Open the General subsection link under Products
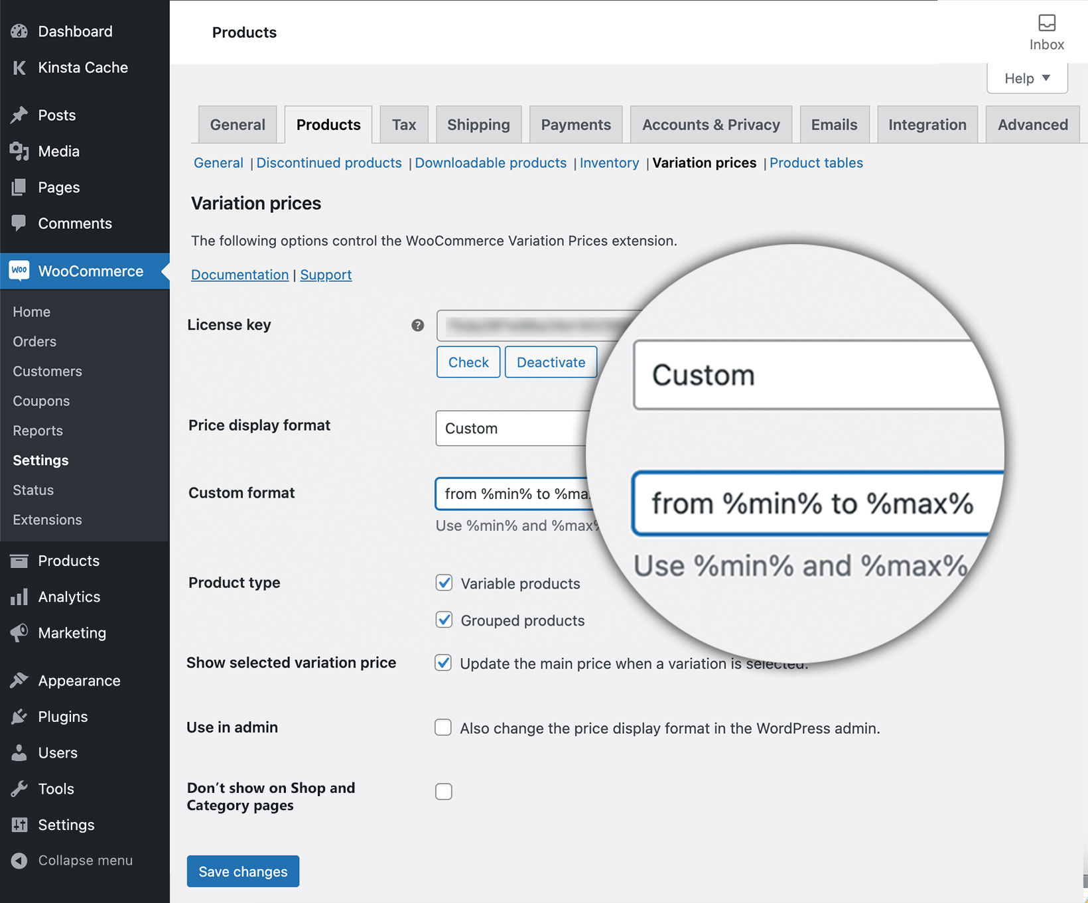 click(219, 163)
